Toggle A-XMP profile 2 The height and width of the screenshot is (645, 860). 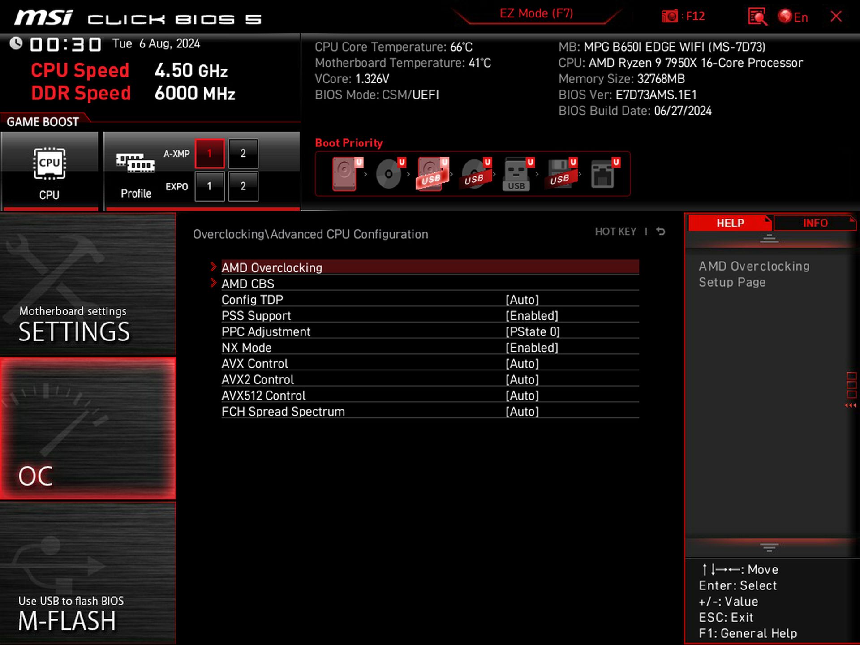point(243,154)
